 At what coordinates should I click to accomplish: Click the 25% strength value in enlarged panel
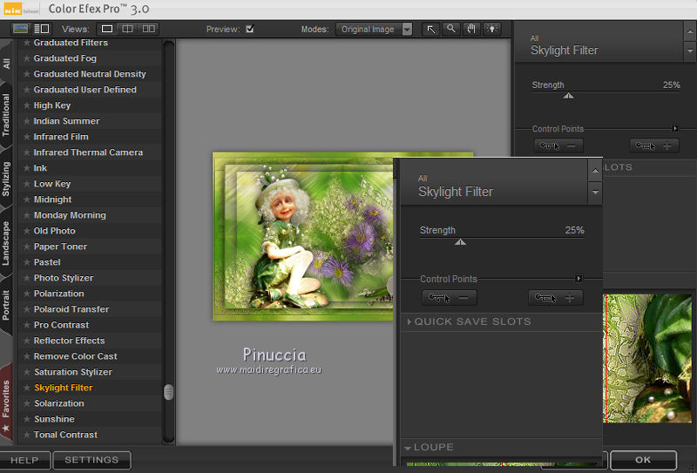point(575,230)
